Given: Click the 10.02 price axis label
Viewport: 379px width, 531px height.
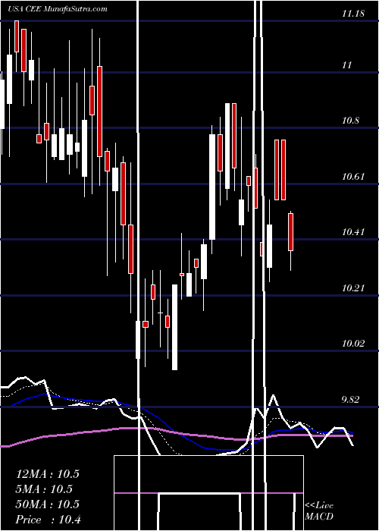Looking at the screenshot, I should [x=353, y=344].
